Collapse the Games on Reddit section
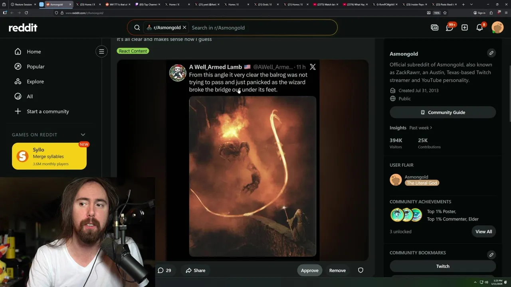This screenshot has width=511, height=287. tap(83, 135)
